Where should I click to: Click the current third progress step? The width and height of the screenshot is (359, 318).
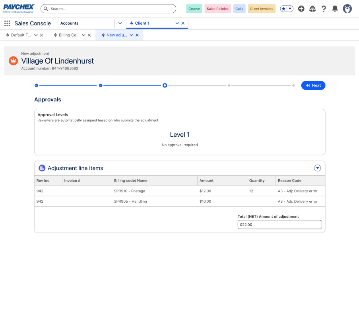pos(165,85)
